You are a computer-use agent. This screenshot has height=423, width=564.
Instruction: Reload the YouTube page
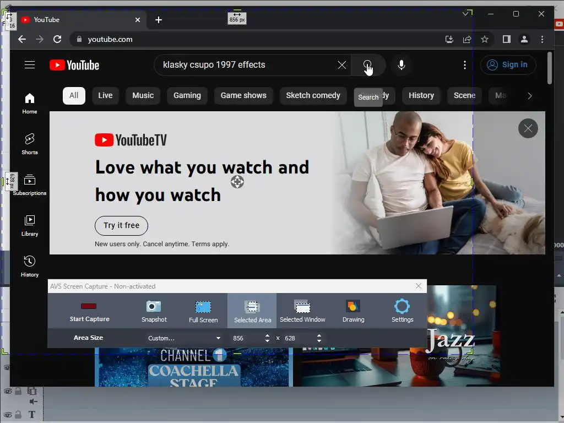(57, 39)
